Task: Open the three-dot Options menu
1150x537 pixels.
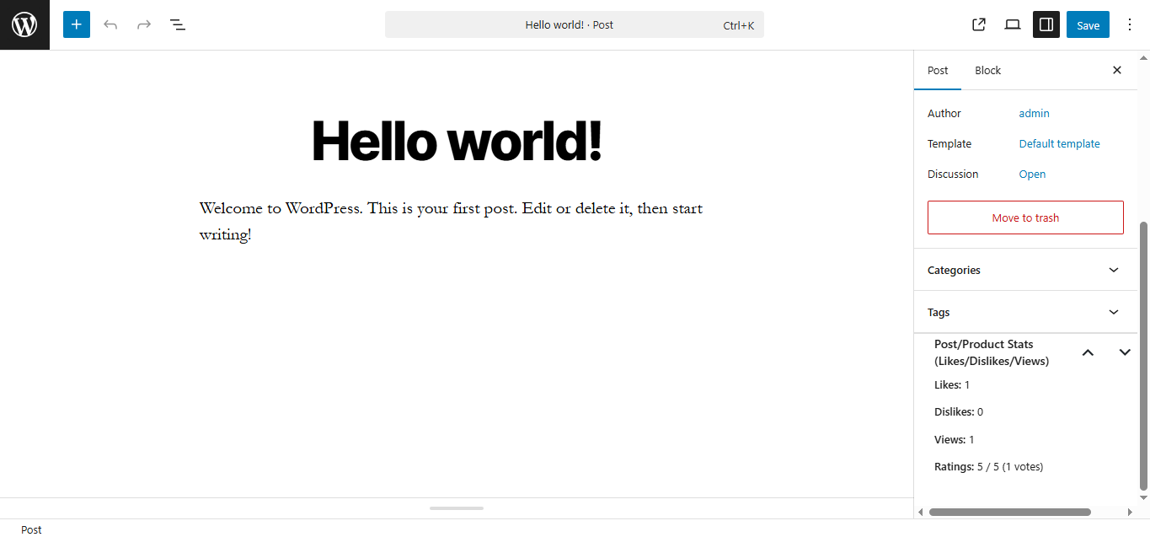Action: click(1130, 24)
